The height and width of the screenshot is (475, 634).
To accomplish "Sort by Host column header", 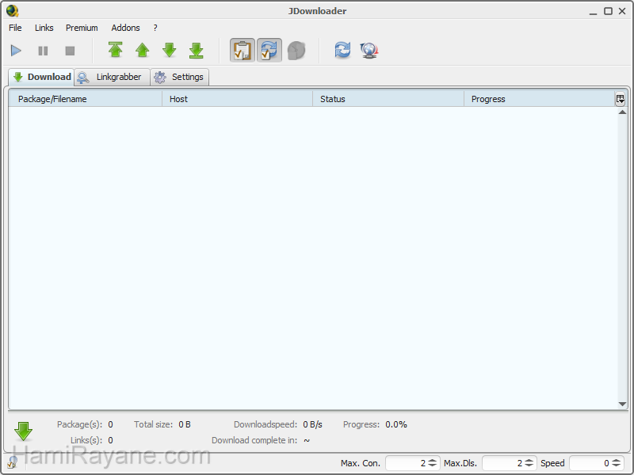I will point(237,99).
